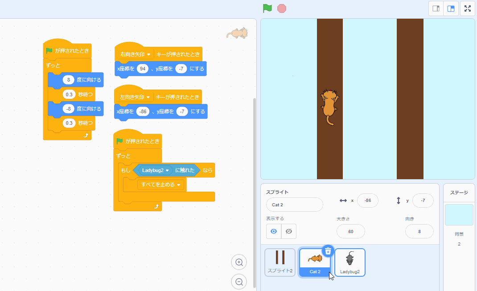Expand the Ladybug2 touching dropdown
This screenshot has height=291, width=477.
168,170
